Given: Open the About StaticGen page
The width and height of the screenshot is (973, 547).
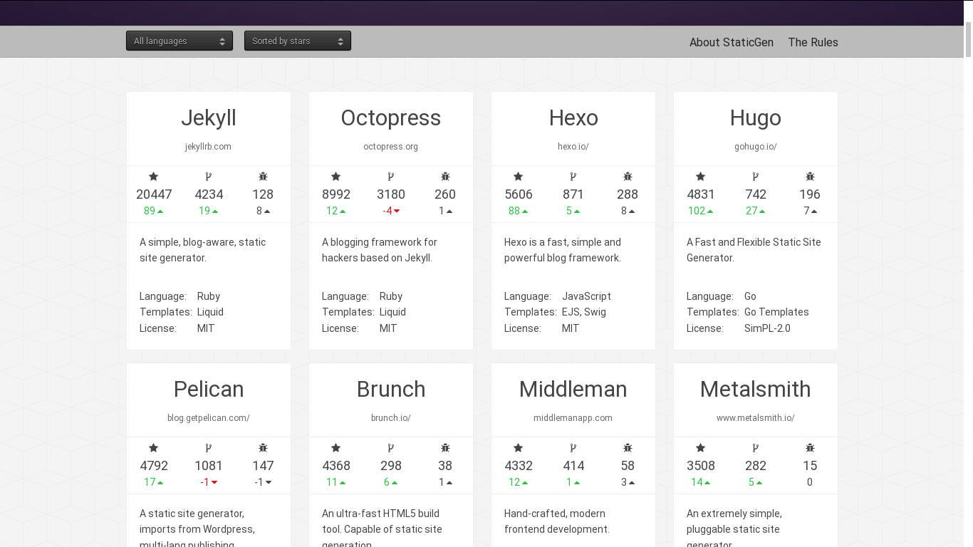Looking at the screenshot, I should (732, 42).
